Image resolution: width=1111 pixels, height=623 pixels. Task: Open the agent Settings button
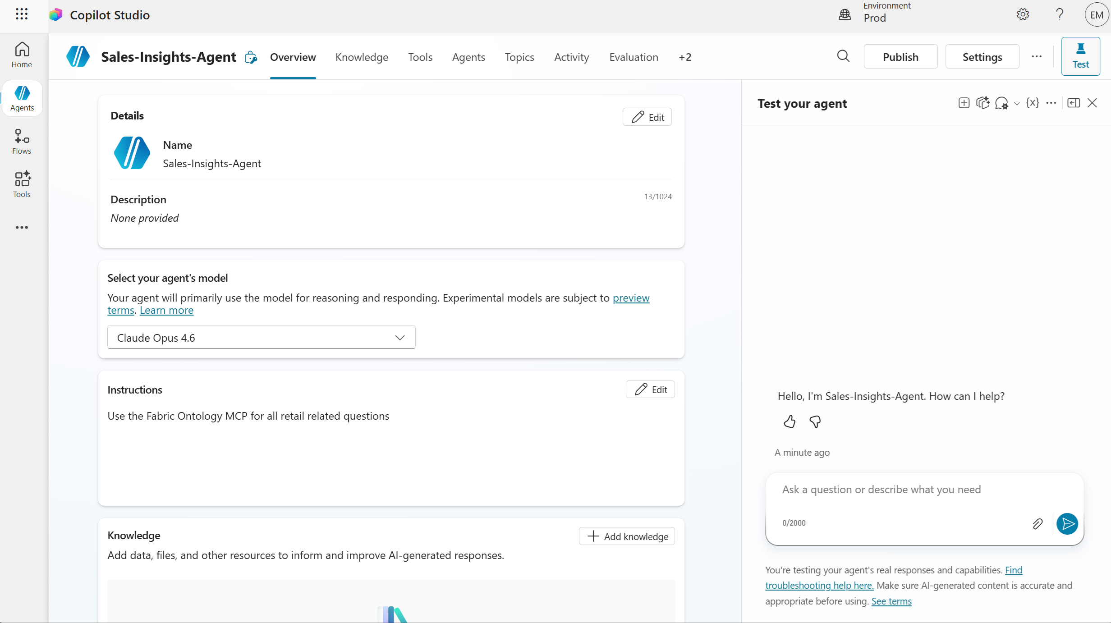[982, 56]
